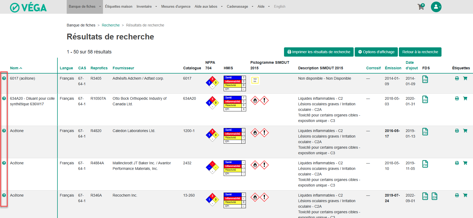Open the EN safety sheet for Recochem Acétone
This screenshot has height=218, width=473.
[434, 196]
